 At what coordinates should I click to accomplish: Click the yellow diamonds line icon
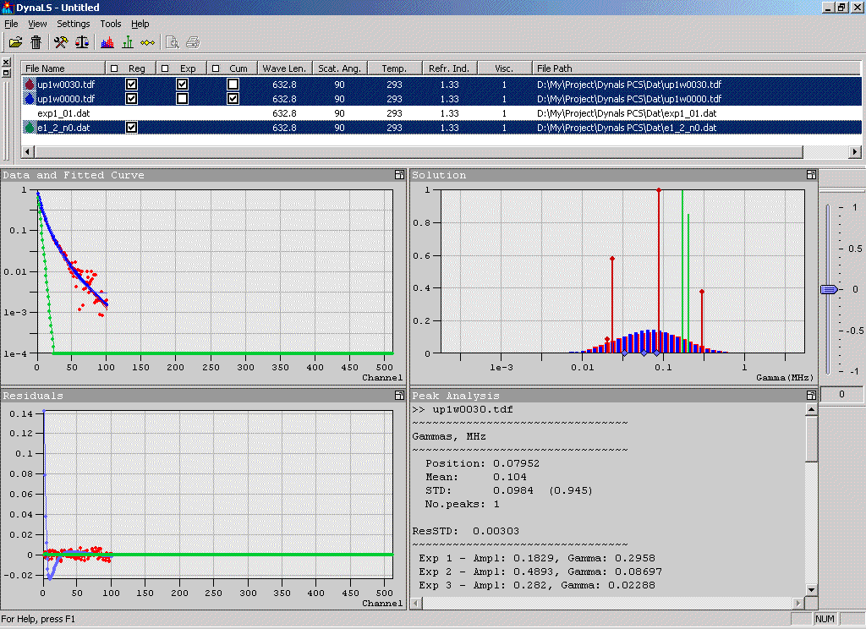tap(148, 42)
